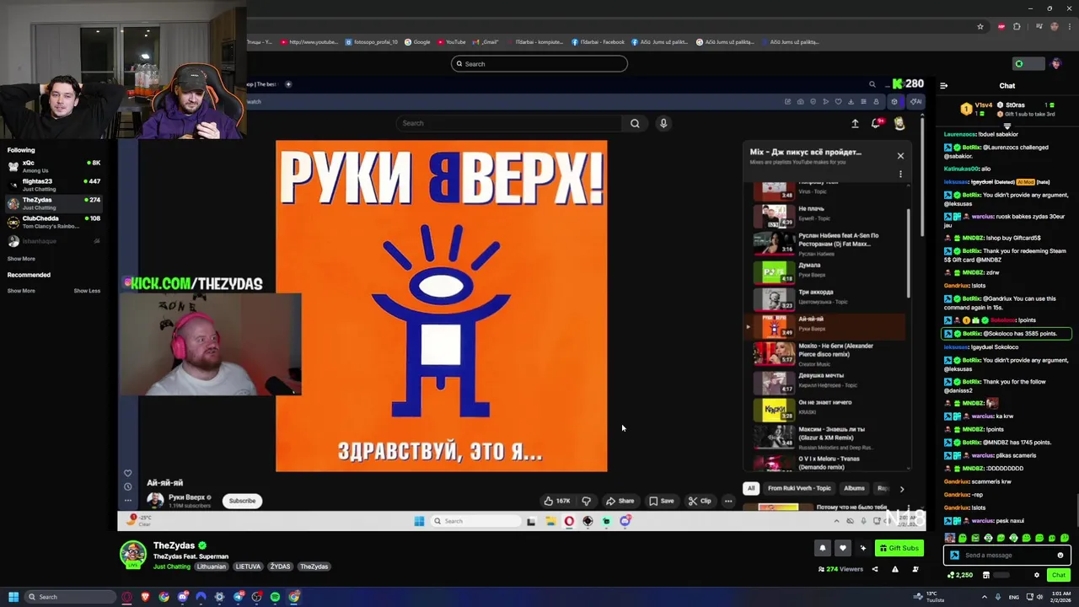The image size is (1079, 607).
Task: Click the report warning triangle icon
Action: tap(895, 569)
